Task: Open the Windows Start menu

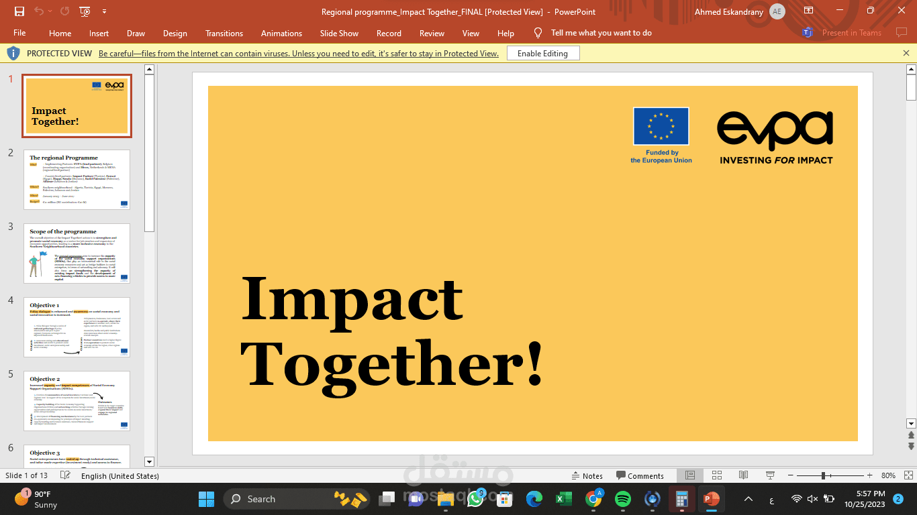Action: point(206,499)
